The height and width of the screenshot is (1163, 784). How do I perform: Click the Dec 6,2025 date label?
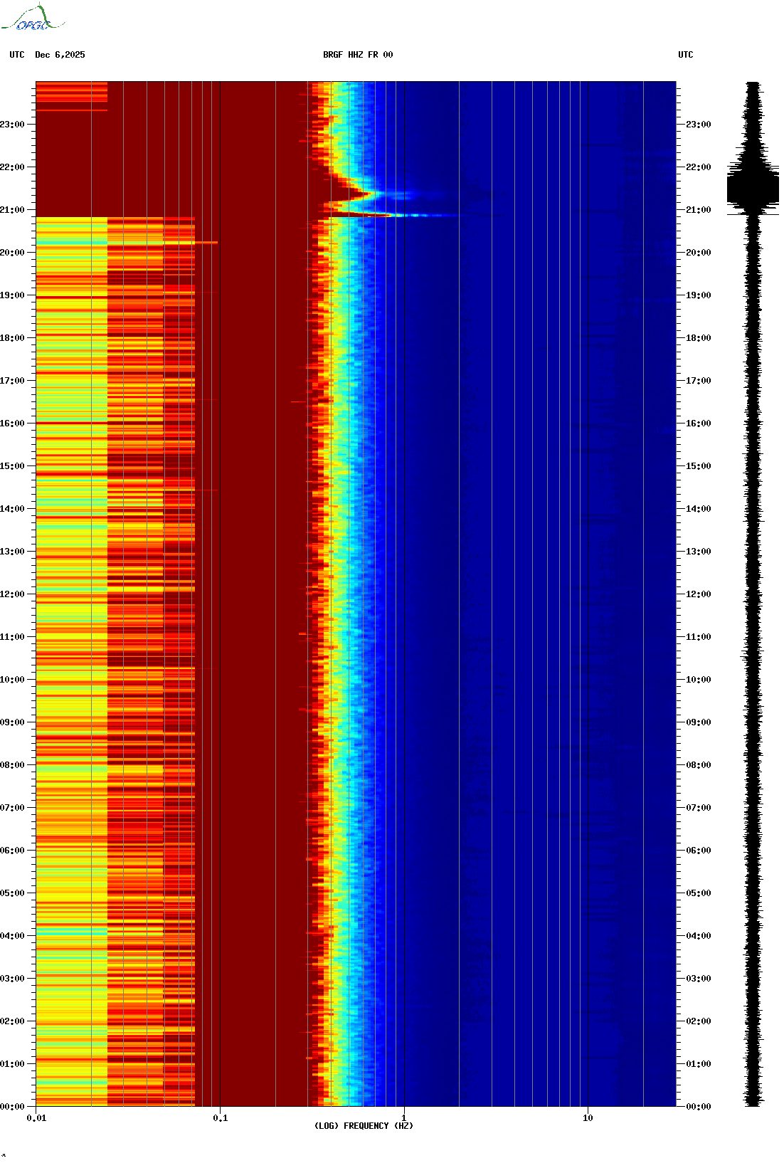[60, 55]
